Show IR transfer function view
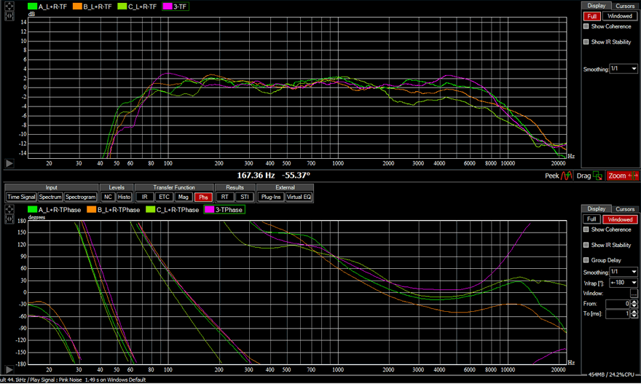Screen dimensions: 641x384 click(x=145, y=197)
